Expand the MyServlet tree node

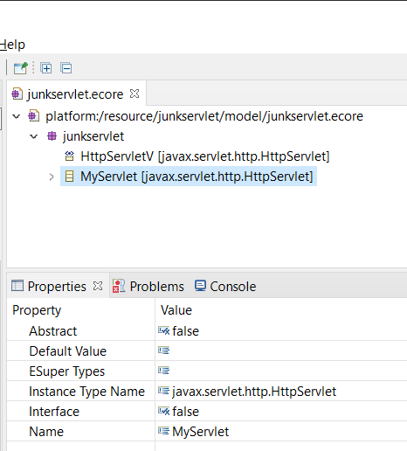pos(52,177)
